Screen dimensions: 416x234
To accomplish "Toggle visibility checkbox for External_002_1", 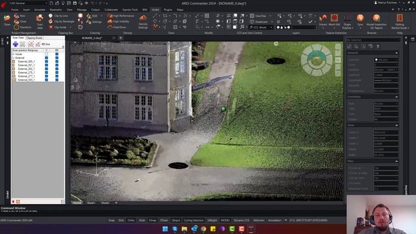I will (46, 69).
